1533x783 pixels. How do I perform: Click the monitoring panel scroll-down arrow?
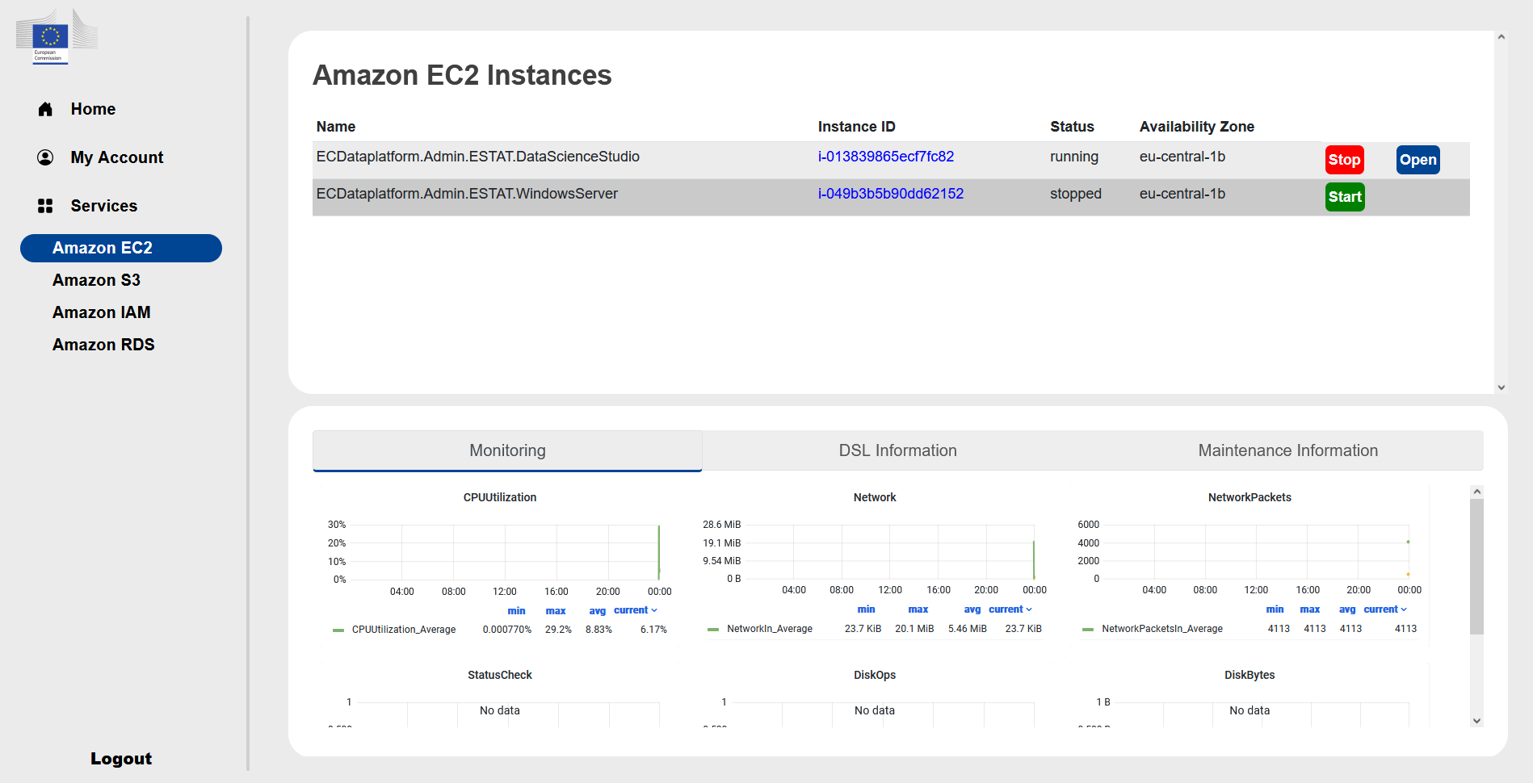click(1476, 721)
